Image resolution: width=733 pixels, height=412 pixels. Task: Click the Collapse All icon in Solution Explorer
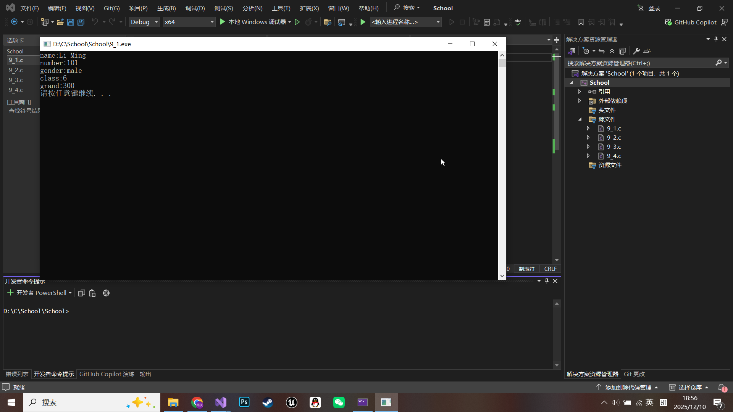(x=612, y=51)
